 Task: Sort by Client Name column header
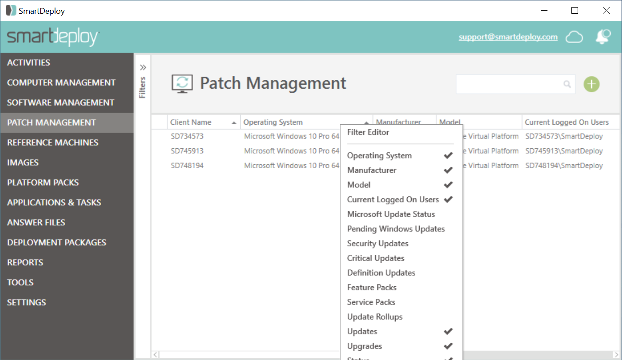pyautogui.click(x=204, y=122)
